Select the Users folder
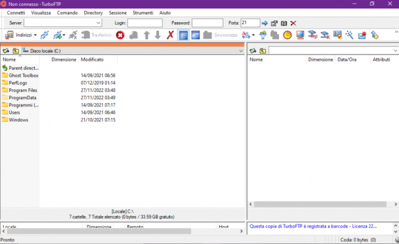This screenshot has height=244, width=399. tap(11, 112)
